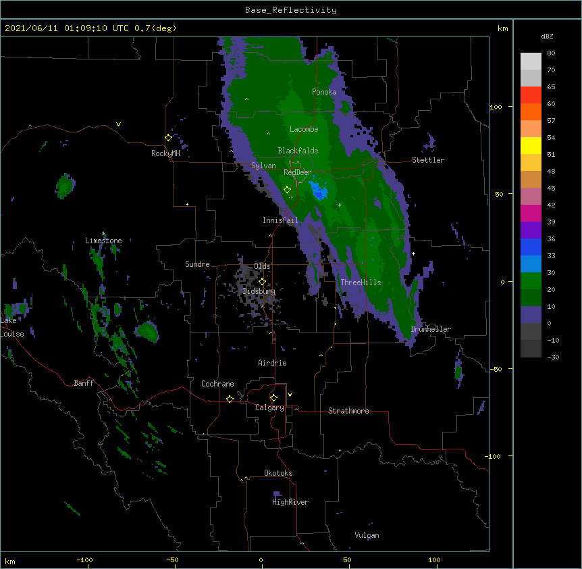Viewport: 582px width, 569px height.
Task: Click the yellow diamond marker beside RockyMH
Action: coord(168,138)
